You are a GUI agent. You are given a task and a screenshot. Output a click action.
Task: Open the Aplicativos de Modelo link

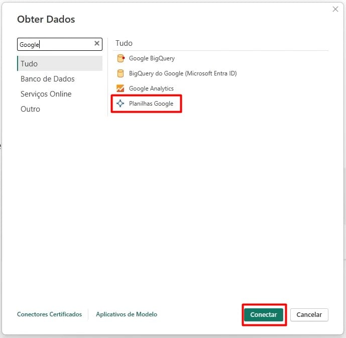coord(127,314)
